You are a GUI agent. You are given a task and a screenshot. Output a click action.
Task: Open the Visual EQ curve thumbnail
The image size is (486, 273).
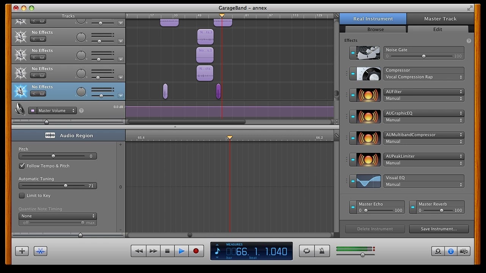pyautogui.click(x=368, y=181)
